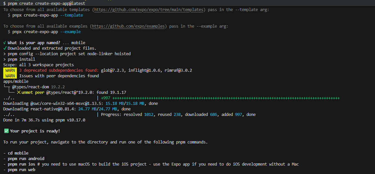
Task: Click 'Issues with peer dependencies found' text
Action: 59,76
